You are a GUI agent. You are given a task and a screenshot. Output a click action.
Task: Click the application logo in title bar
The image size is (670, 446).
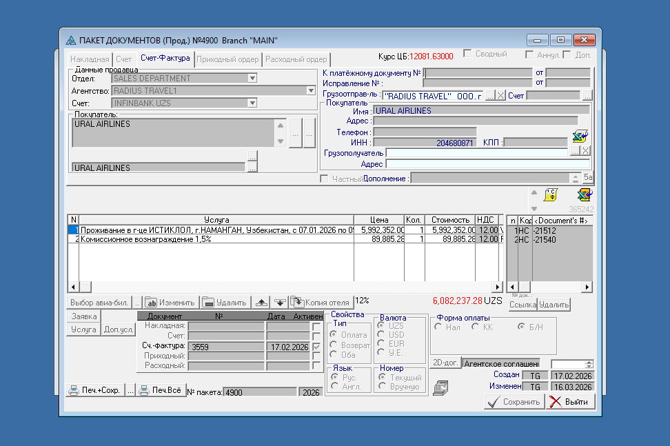pyautogui.click(x=71, y=41)
